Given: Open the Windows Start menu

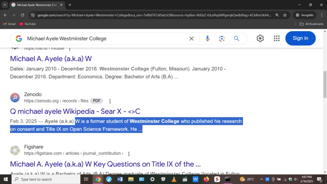Looking at the screenshot, I should tap(5, 179).
